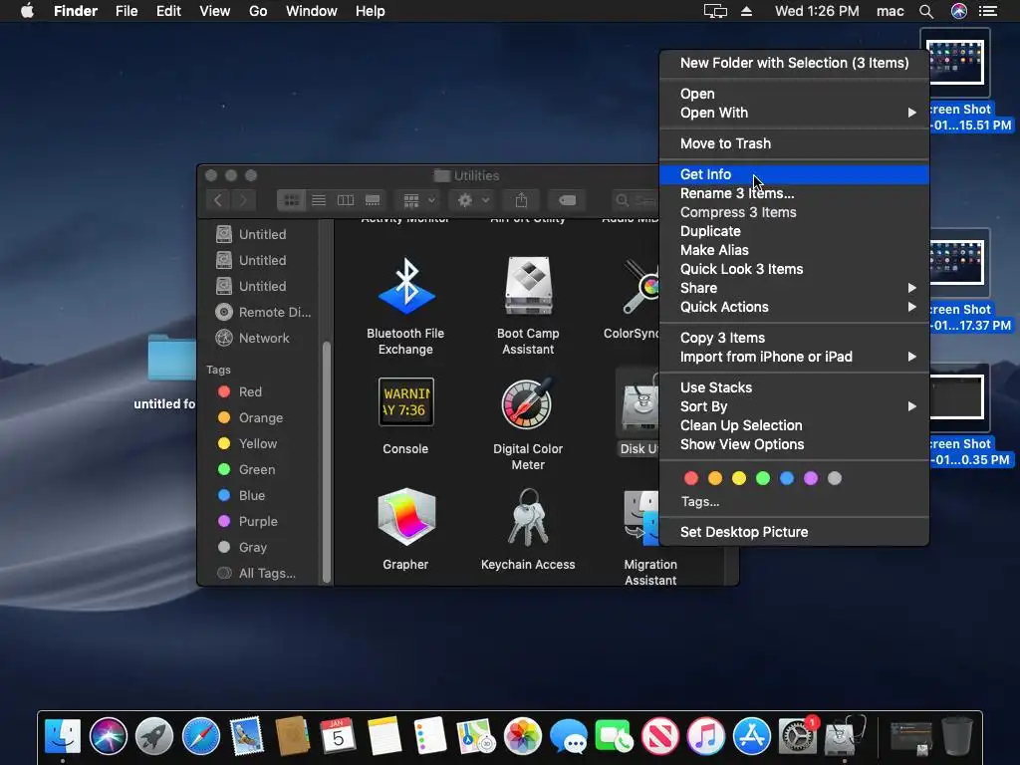Select the Console app icon
The width and height of the screenshot is (1020, 765).
(406, 402)
